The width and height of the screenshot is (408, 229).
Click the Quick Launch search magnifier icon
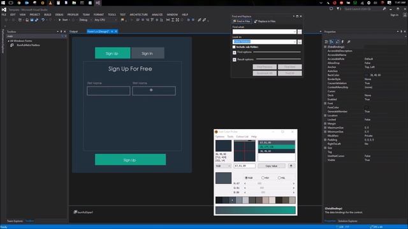[384, 9]
